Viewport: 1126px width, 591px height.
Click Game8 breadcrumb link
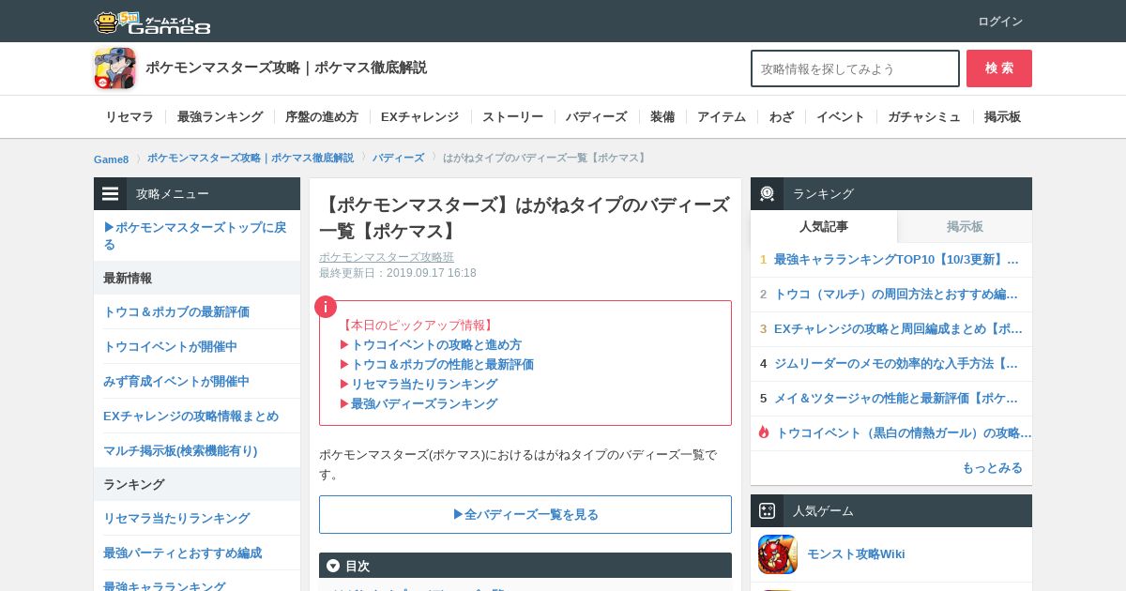pos(111,159)
